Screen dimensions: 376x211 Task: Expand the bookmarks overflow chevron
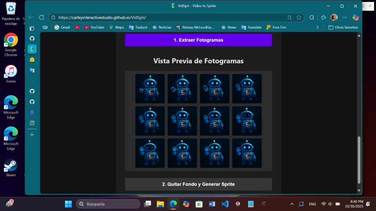pyautogui.click(x=318, y=27)
